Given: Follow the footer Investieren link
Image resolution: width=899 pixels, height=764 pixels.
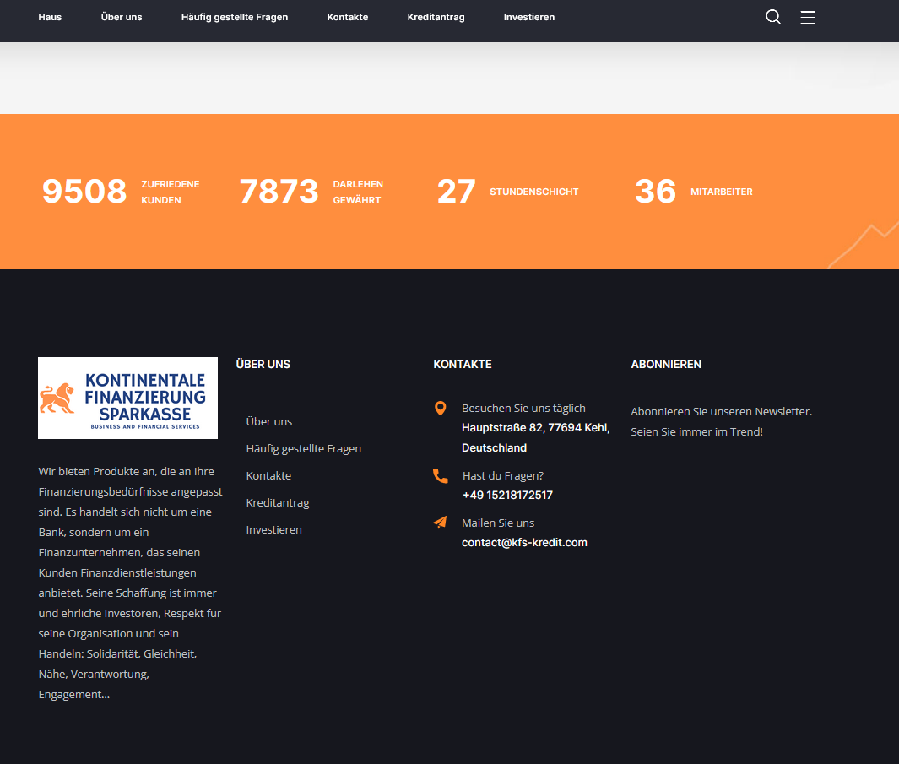Looking at the screenshot, I should click(x=274, y=529).
